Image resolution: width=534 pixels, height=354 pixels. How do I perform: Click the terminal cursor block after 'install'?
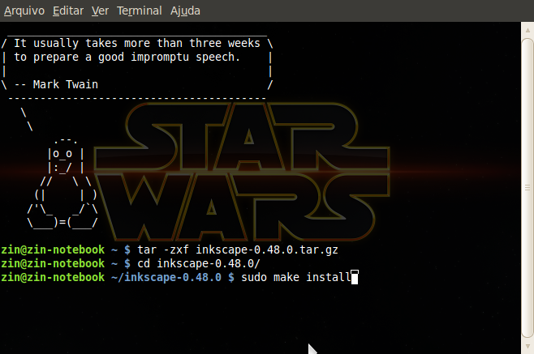tap(355, 277)
